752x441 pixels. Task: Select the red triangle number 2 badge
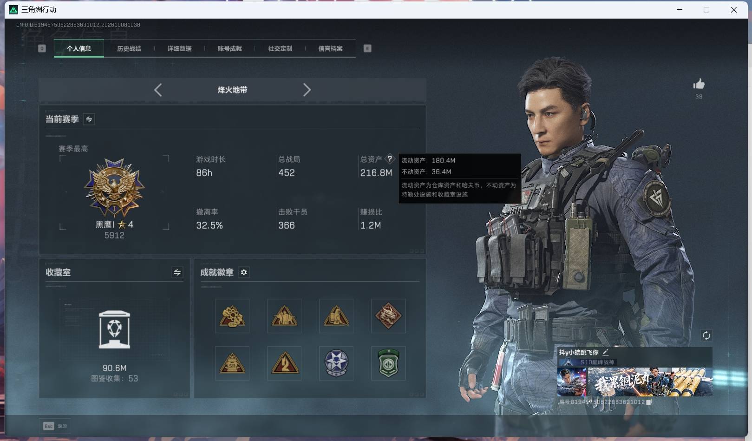284,363
